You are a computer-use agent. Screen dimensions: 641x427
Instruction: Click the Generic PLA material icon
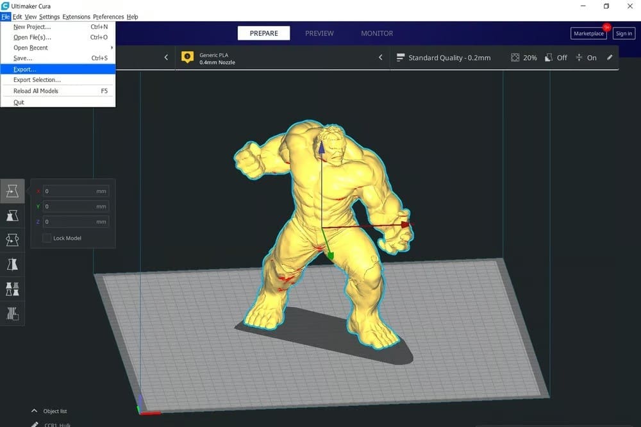(187, 57)
